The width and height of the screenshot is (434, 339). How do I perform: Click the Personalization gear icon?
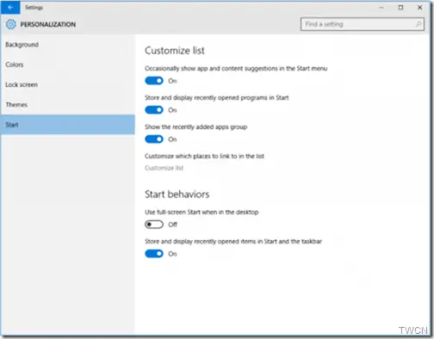coord(10,24)
